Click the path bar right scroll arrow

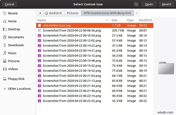click(x=137, y=13)
